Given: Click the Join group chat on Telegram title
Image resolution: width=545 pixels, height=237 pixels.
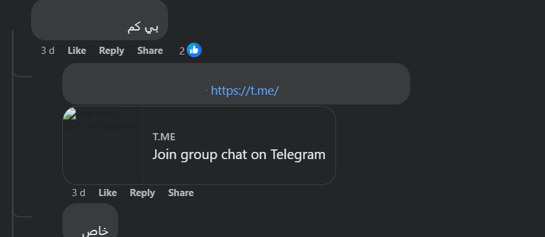Looking at the screenshot, I should (x=239, y=155).
